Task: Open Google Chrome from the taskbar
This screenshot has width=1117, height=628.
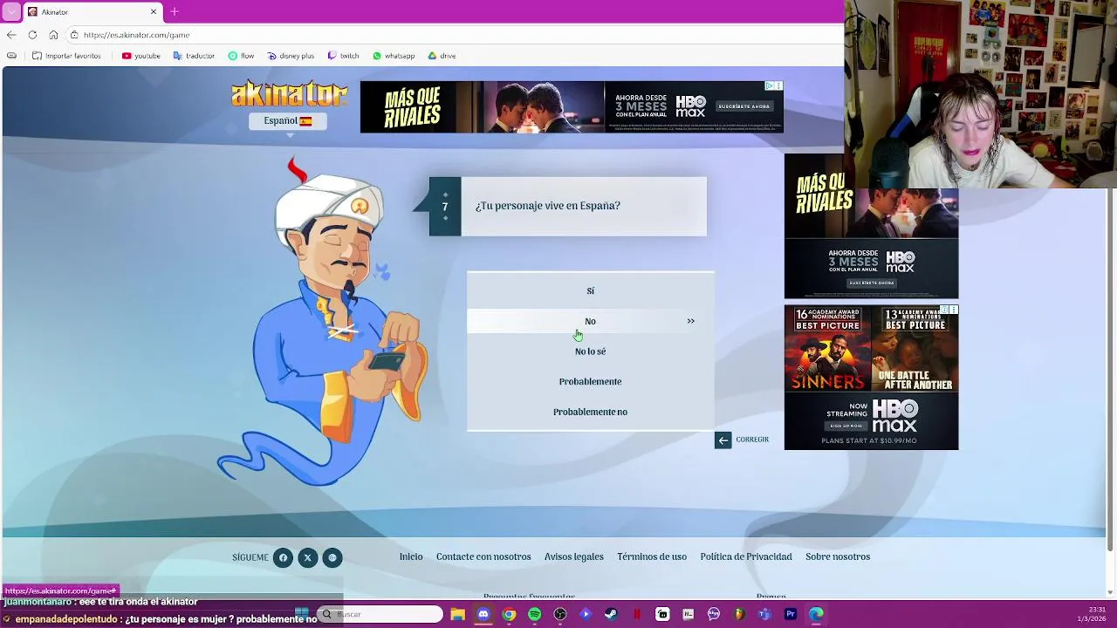Action: coord(509,614)
